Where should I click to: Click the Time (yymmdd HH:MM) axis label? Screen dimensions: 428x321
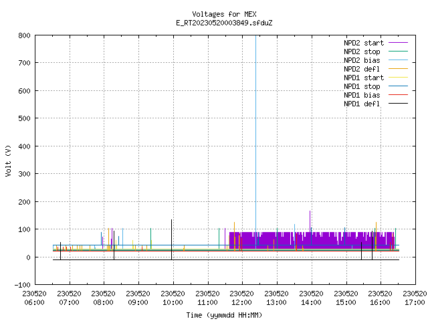tap(224, 315)
